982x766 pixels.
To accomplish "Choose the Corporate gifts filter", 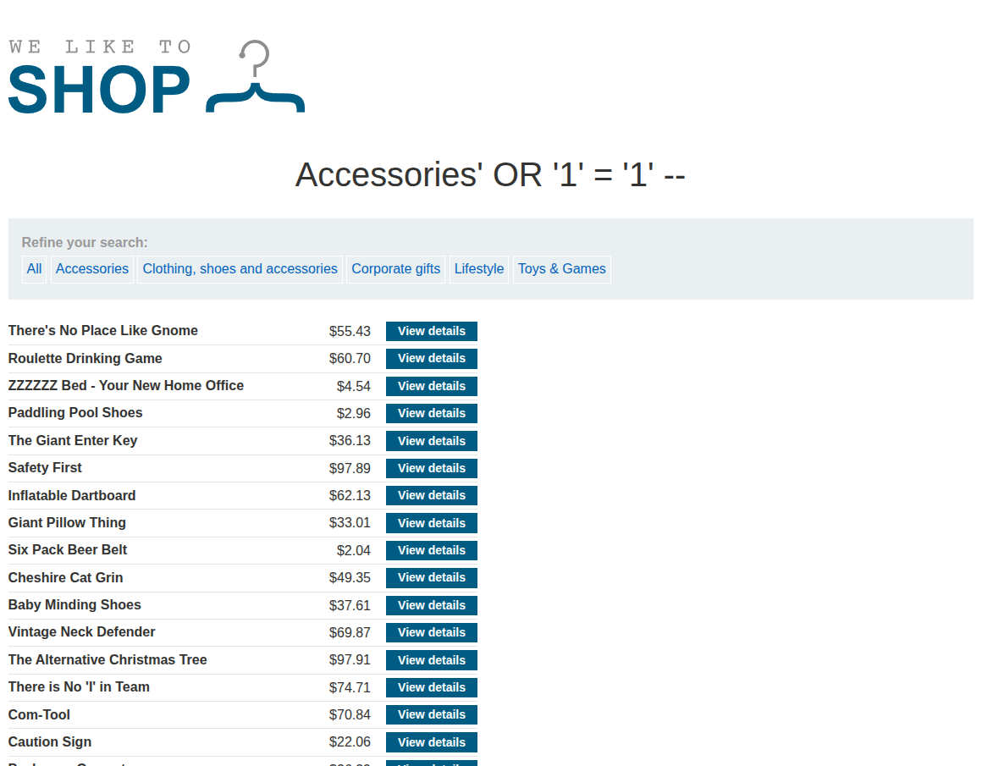I will pyautogui.click(x=396, y=269).
